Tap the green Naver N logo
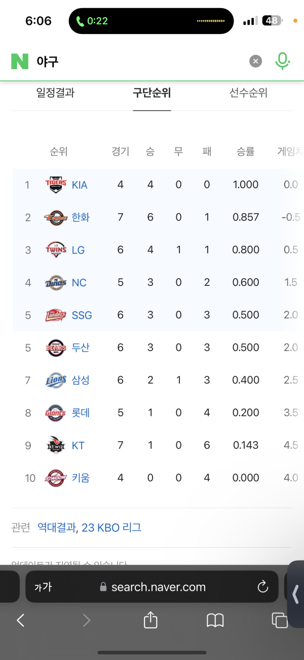 [x=20, y=61]
